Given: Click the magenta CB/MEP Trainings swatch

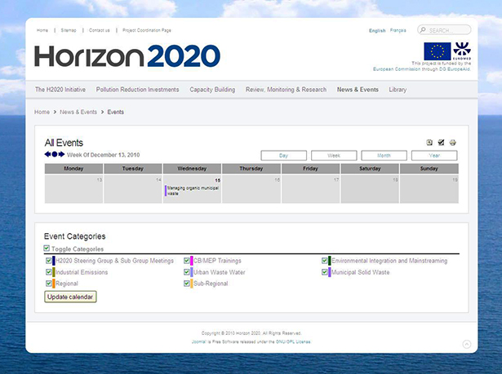Looking at the screenshot, I should click(192, 261).
